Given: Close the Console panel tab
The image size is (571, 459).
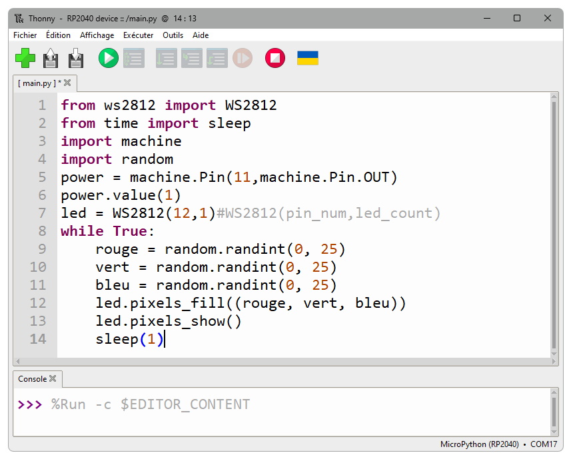Looking at the screenshot, I should [53, 379].
